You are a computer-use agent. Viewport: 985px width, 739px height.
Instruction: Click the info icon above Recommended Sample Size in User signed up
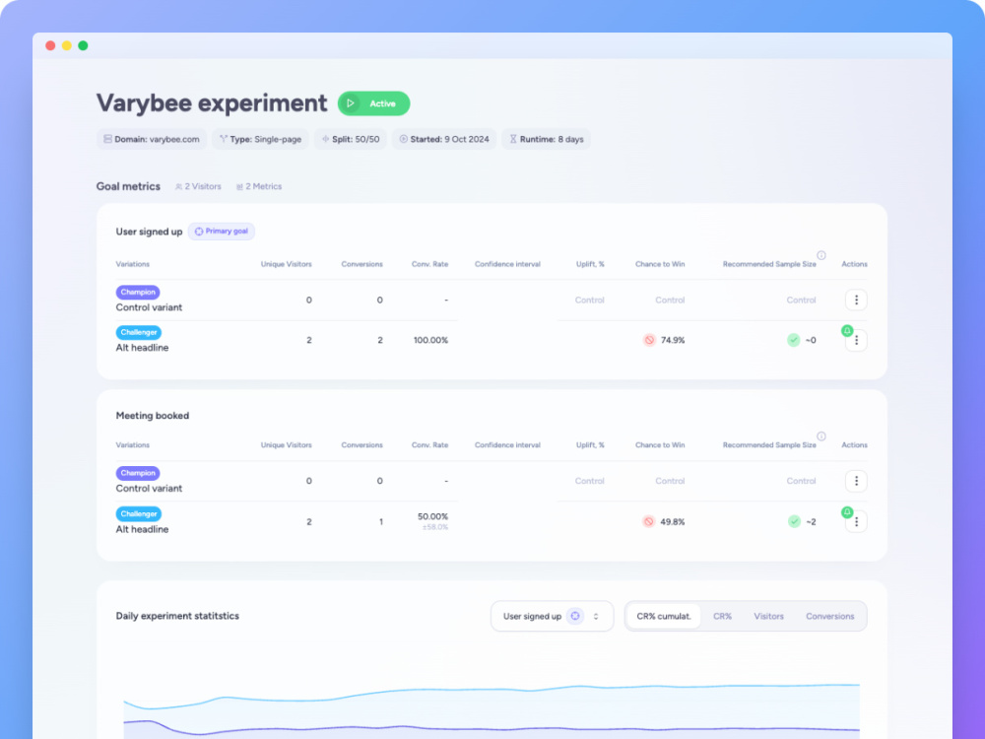point(821,255)
